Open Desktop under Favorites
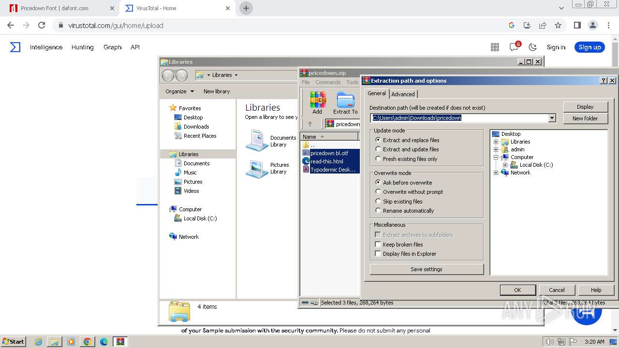 pos(193,117)
